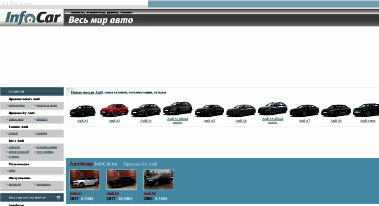Screen dimensions: 379x206
Task: Click the 18.500$ price text
Action: point(125,199)
